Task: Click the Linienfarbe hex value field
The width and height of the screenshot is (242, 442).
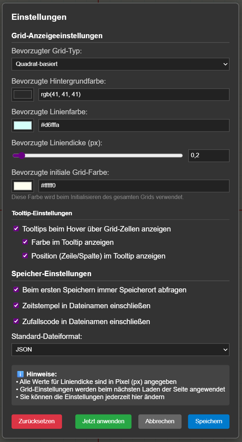Action: pyautogui.click(x=134, y=125)
